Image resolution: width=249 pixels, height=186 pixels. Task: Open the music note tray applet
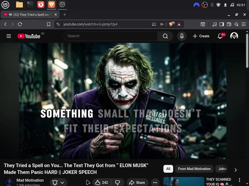click(x=232, y=5)
